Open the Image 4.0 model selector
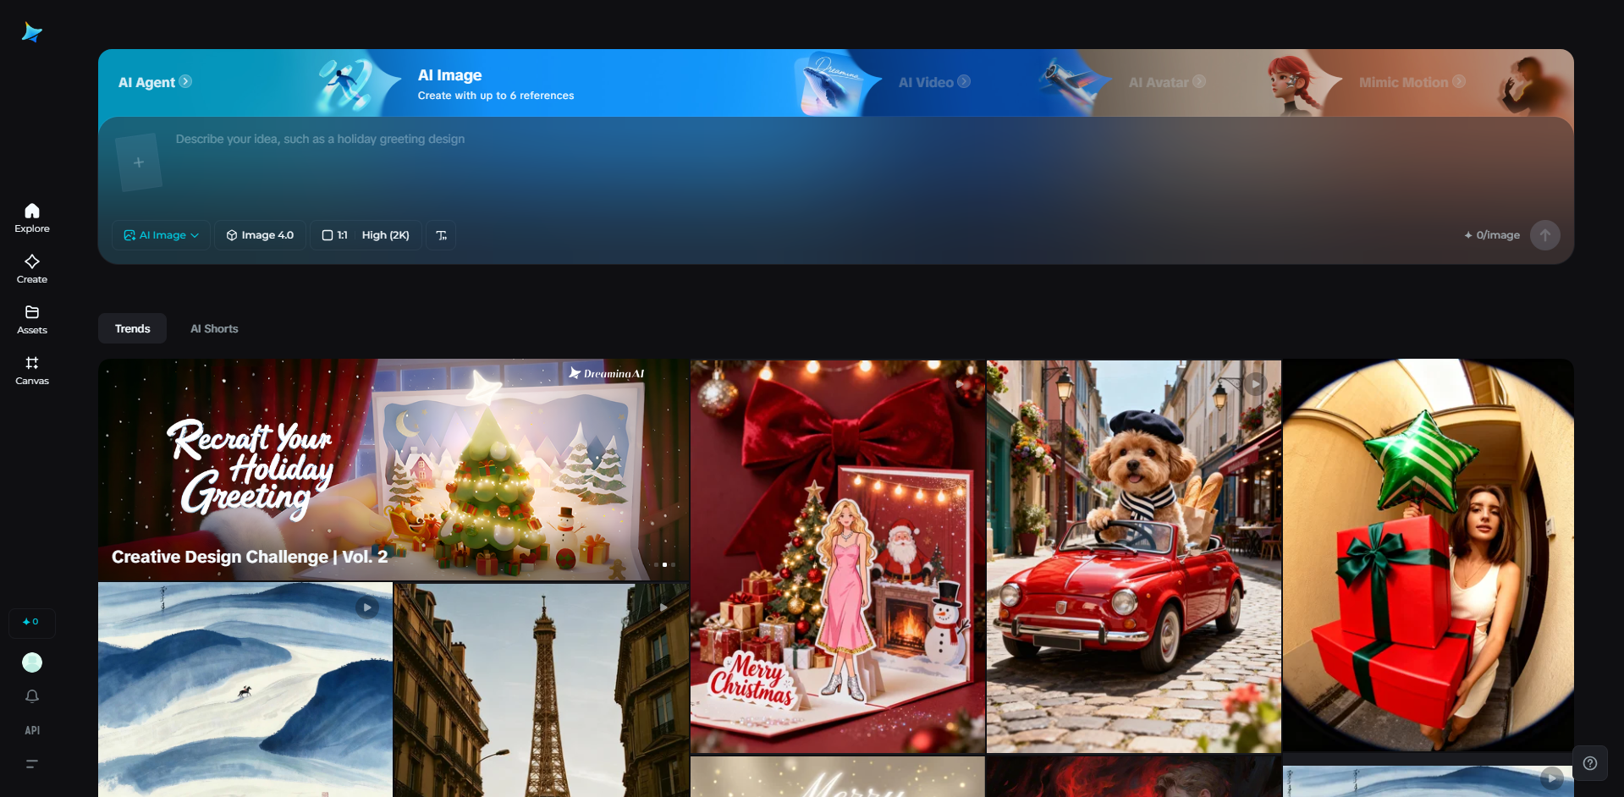This screenshot has width=1624, height=797. (259, 235)
